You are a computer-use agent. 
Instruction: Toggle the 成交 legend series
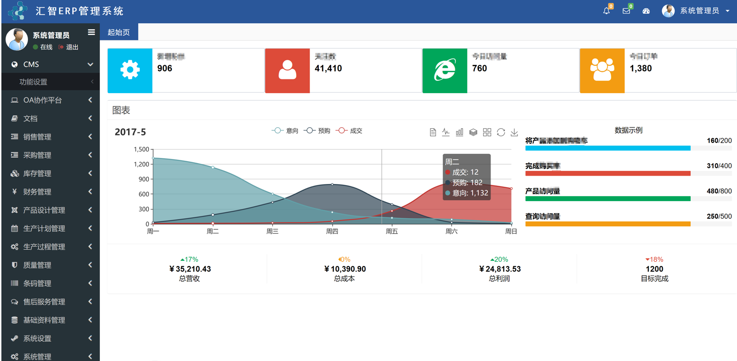coord(349,131)
